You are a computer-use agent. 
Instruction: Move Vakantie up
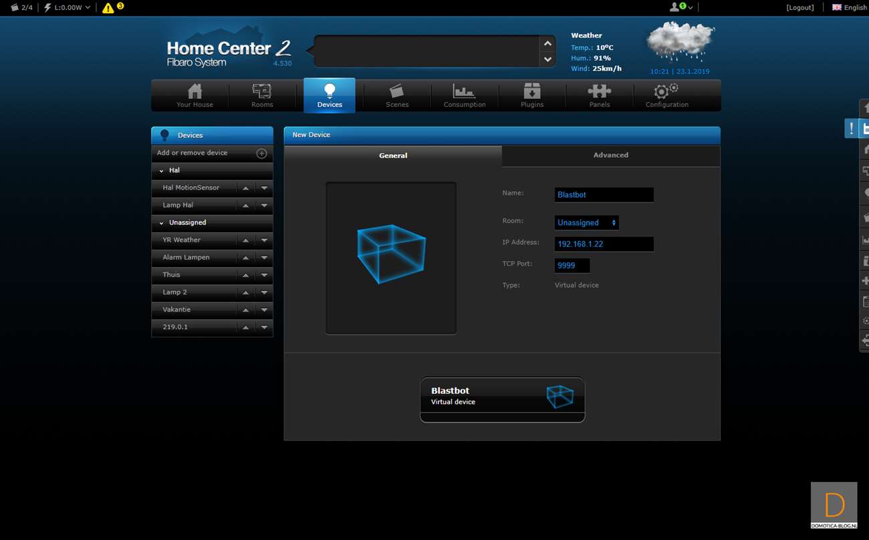pos(246,310)
